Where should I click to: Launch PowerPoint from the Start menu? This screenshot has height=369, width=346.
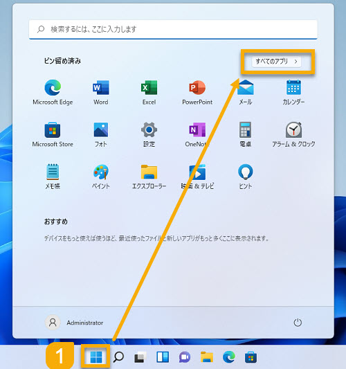197,92
